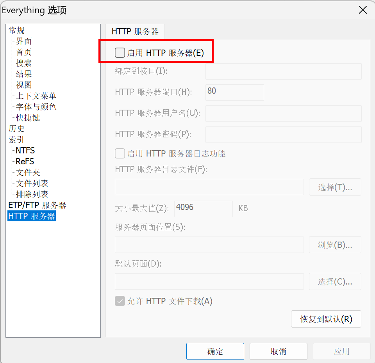Open the 界面 settings page

coord(24,41)
